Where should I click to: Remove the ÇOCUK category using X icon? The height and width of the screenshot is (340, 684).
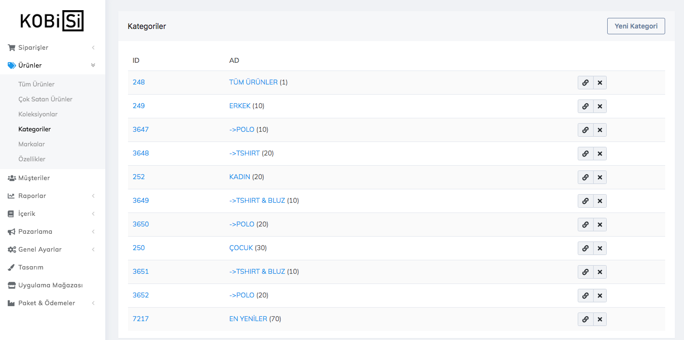click(x=599, y=248)
